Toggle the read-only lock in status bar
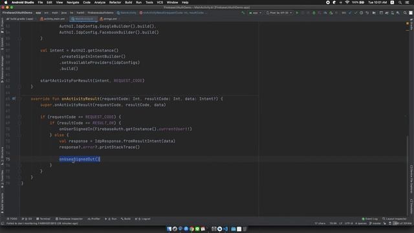The width and height of the screenshot is (414, 233). point(390,223)
